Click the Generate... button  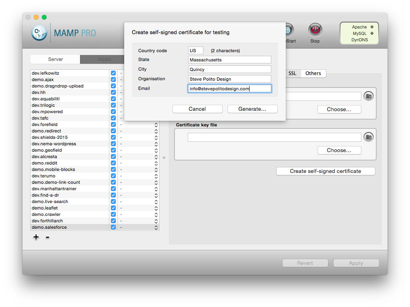click(x=252, y=109)
